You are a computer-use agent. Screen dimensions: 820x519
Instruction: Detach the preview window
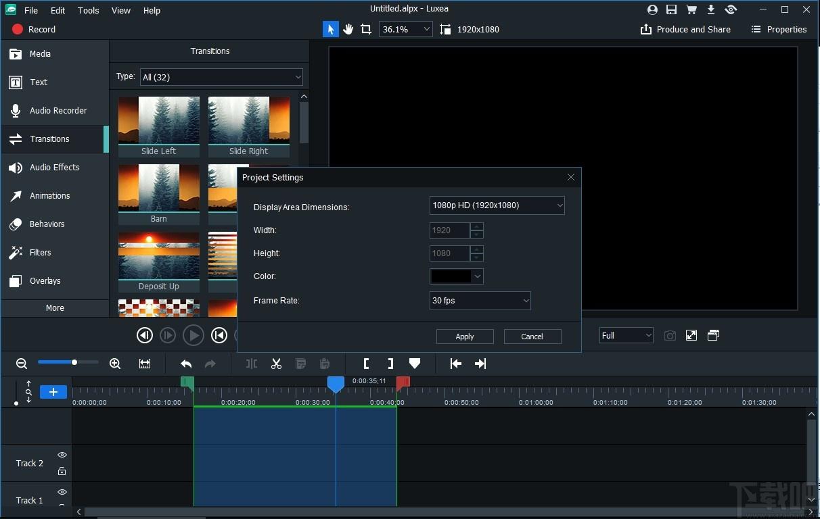(713, 335)
